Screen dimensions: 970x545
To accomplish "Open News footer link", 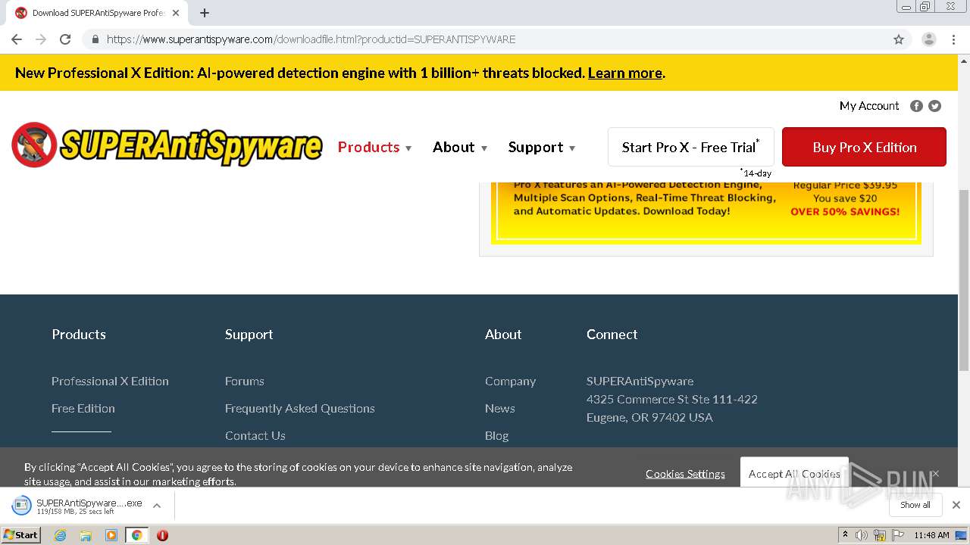I will pyautogui.click(x=500, y=408).
